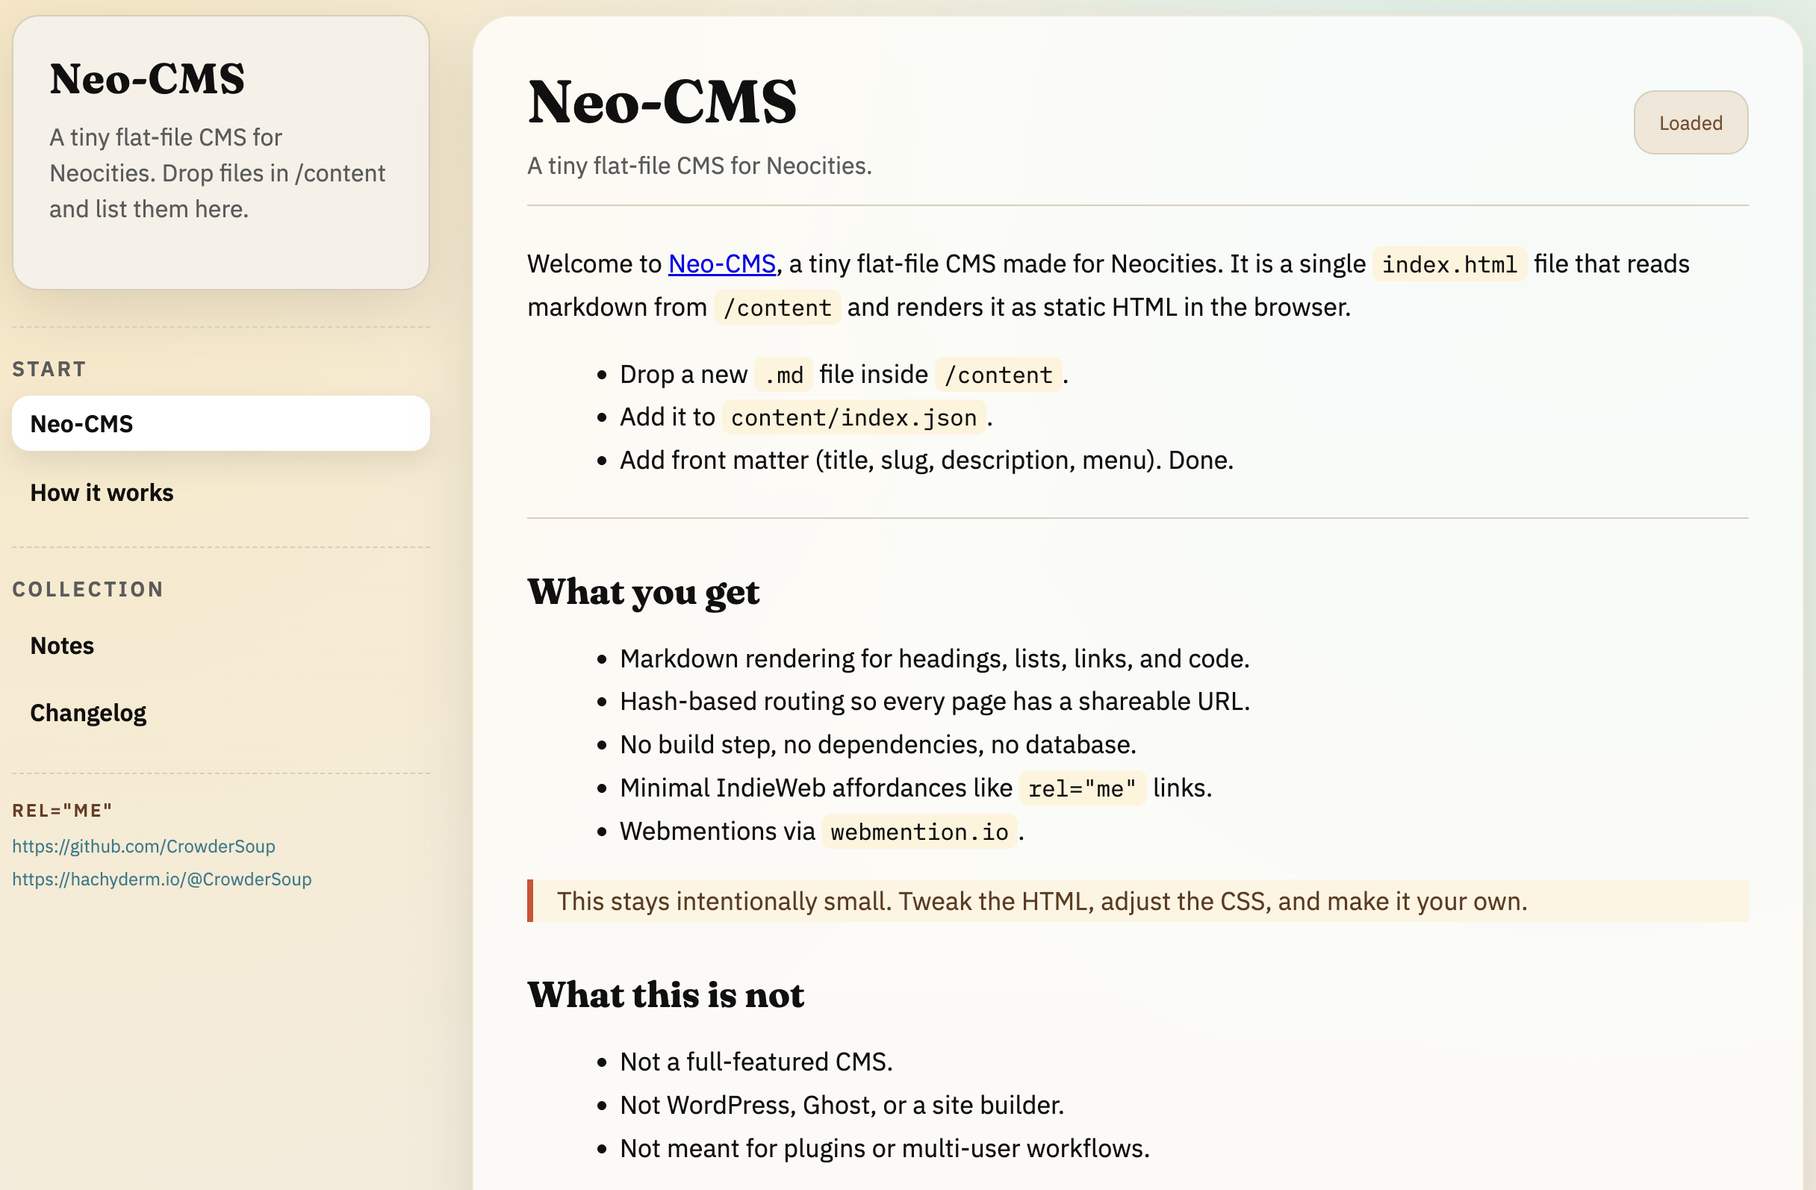Open the github.com/CrowderSoup link
The height and width of the screenshot is (1190, 1816).
pos(143,846)
